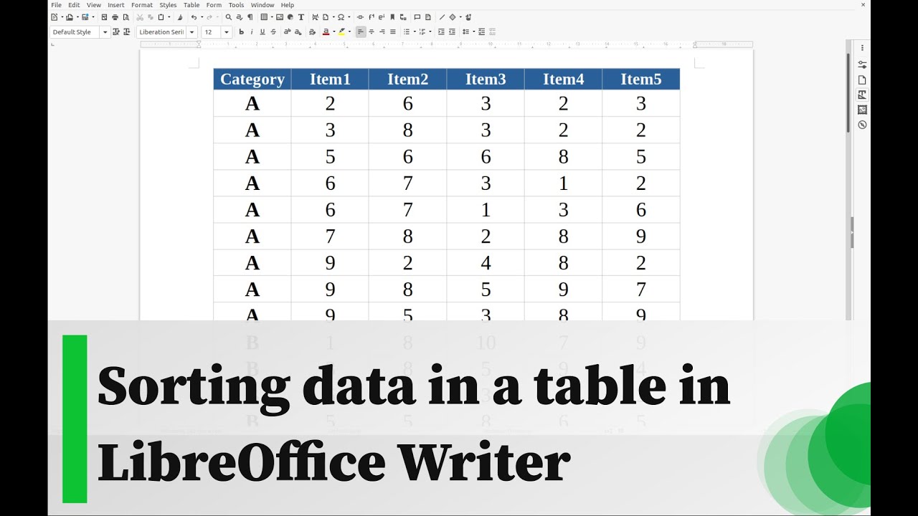
Task: Click the Insert Bookmark icon
Action: pyautogui.click(x=392, y=17)
